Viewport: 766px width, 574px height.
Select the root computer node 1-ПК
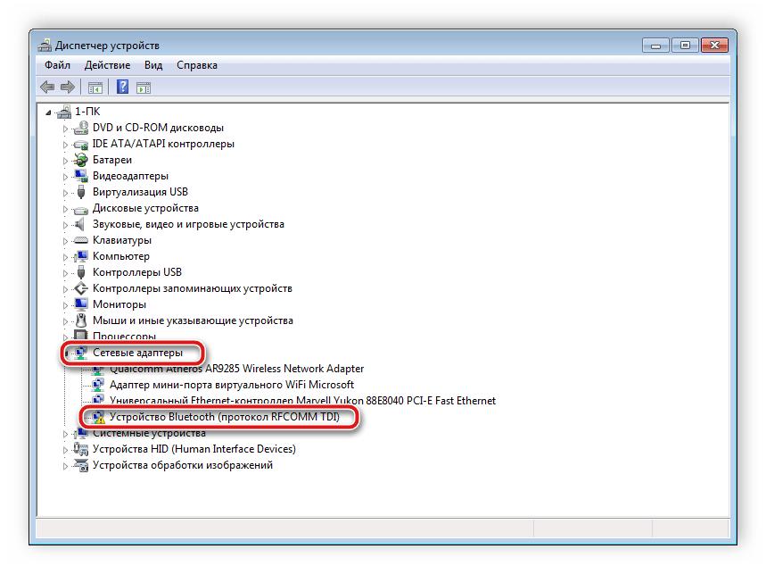point(87,111)
